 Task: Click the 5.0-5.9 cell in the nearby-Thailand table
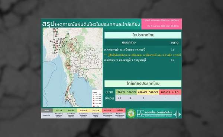pyautogui.click(x=153, y=92)
